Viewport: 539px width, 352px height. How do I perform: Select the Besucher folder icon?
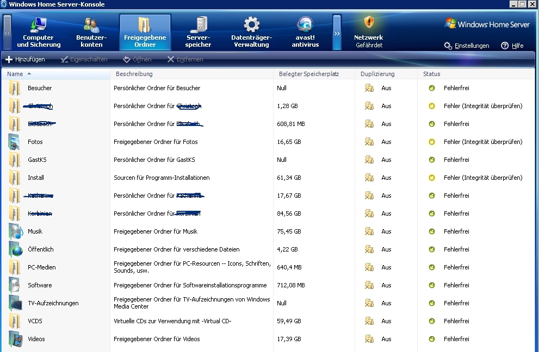(x=15, y=88)
